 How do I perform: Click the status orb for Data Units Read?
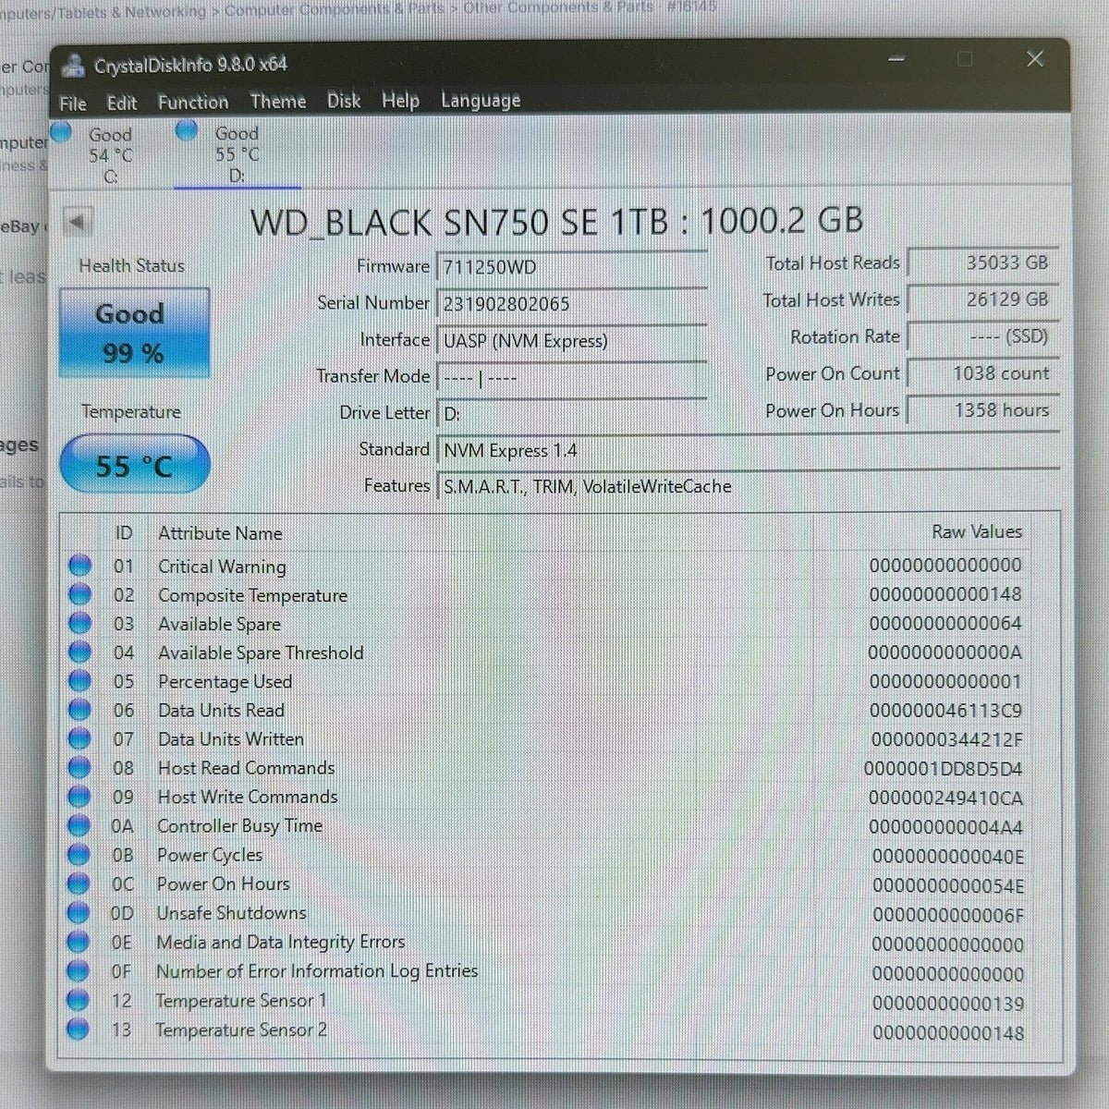(80, 710)
